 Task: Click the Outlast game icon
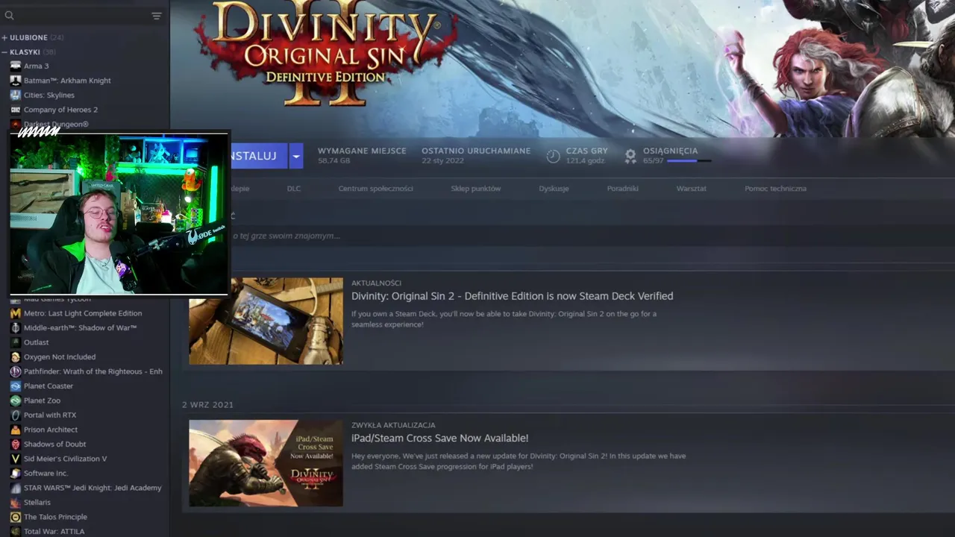tap(16, 342)
